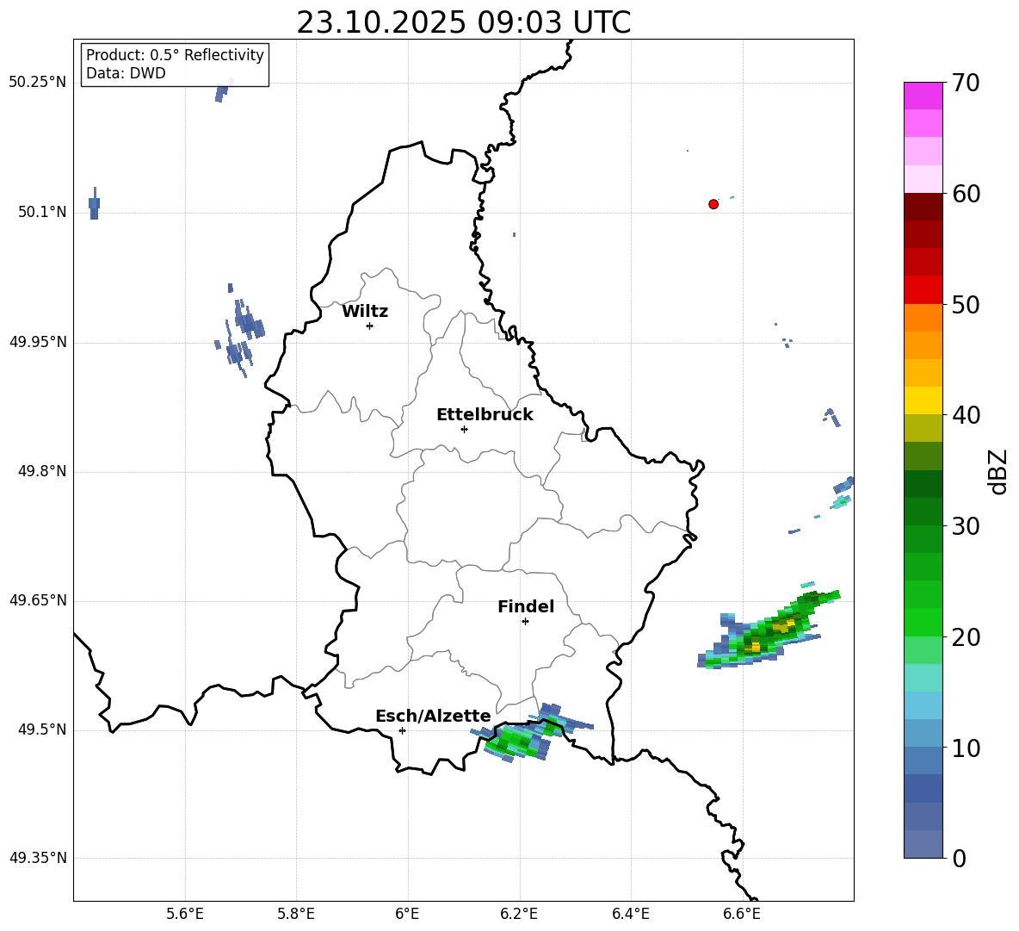Click the 5.8°E longitude label
This screenshot has height=931, width=1019.
(x=296, y=914)
